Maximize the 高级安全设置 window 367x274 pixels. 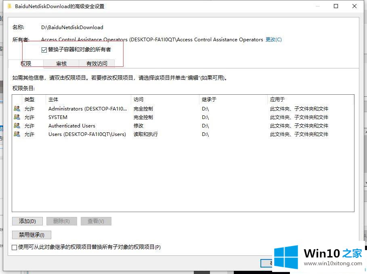(x=336, y=6)
